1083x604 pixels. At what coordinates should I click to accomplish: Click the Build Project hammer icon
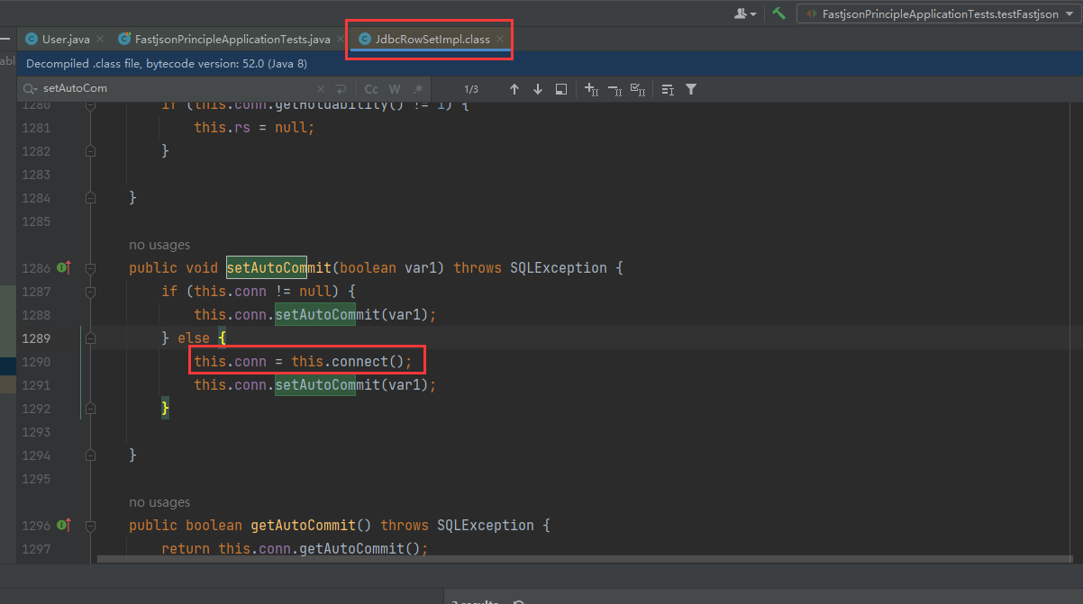779,14
